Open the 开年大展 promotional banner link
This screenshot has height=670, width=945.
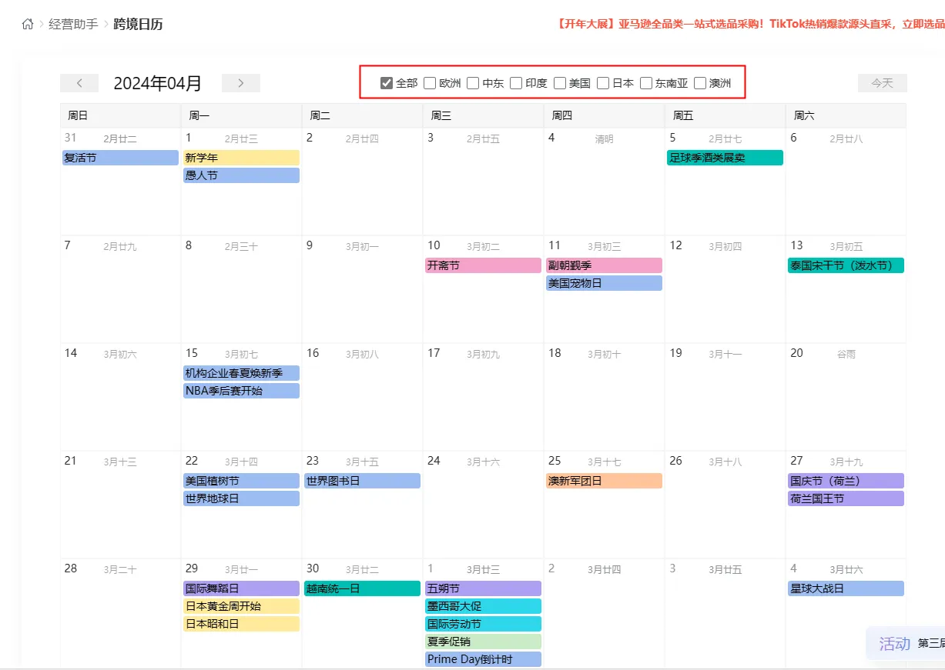[749, 24]
